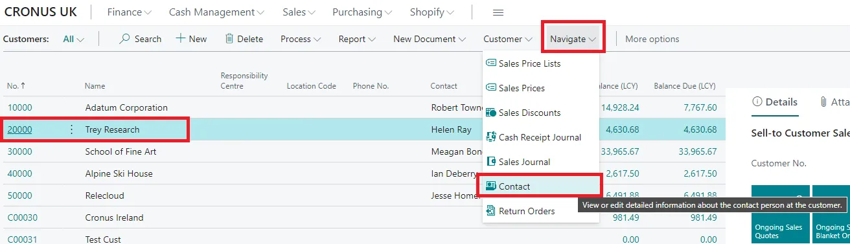The image size is (850, 244).
Task: Click the plus icon beside New
Action: tap(181, 39)
